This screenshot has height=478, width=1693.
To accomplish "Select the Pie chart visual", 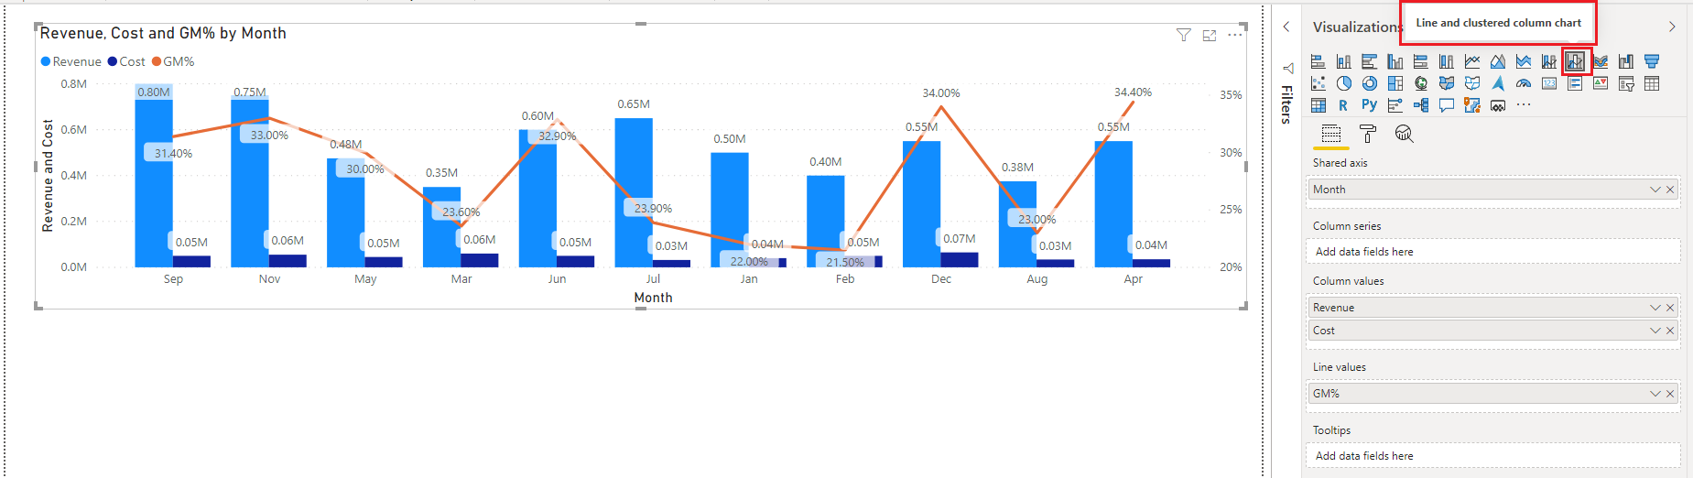I will 1343,83.
